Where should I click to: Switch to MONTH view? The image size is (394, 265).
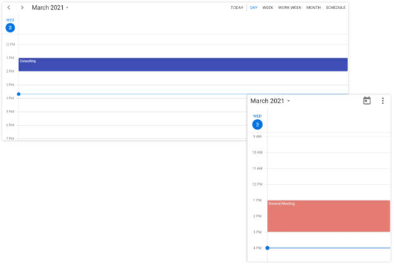coord(313,8)
